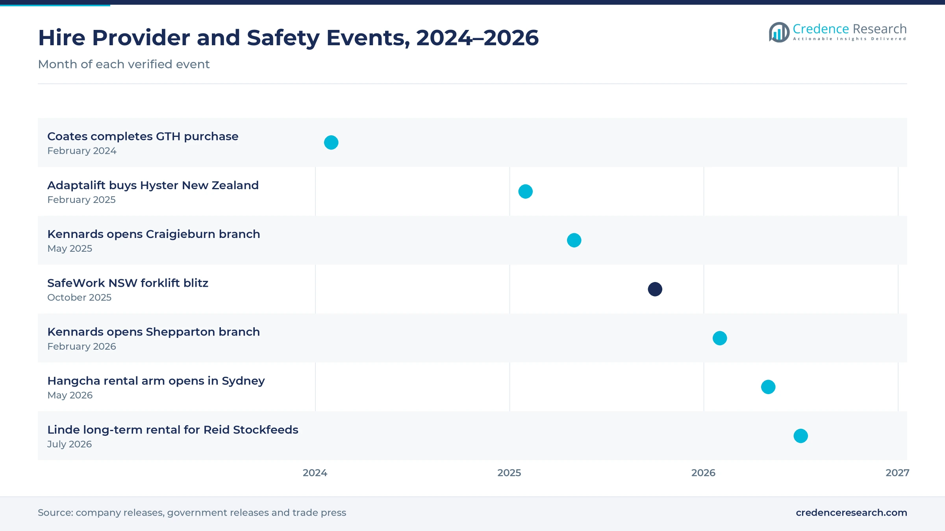Click the 'SafeWork NSW forklift blitz' label

[128, 283]
